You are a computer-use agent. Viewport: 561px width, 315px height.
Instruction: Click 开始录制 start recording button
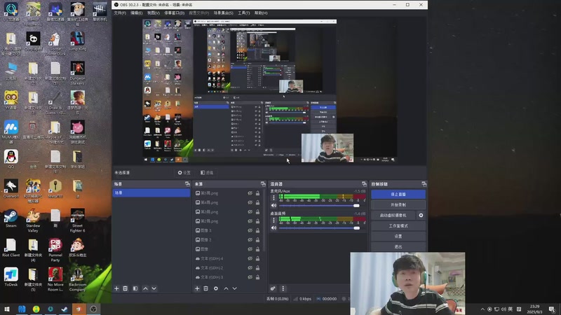(398, 205)
